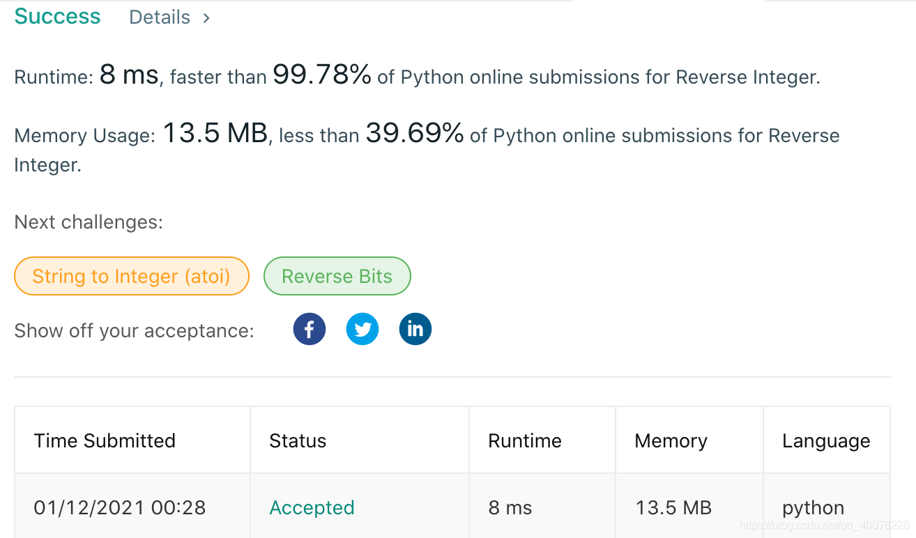Click the Status column header
916x538 pixels.
pyautogui.click(x=298, y=440)
